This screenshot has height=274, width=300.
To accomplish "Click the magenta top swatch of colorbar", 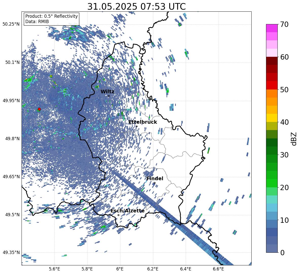I will 272,28.
